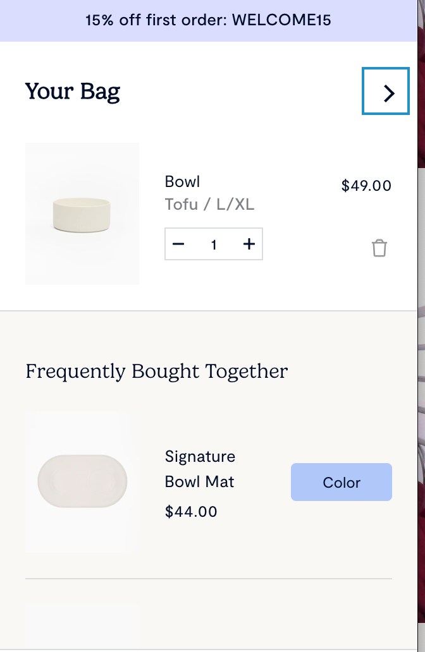Open the Bowl product thumbnail
The height and width of the screenshot is (652, 425).
82,214
